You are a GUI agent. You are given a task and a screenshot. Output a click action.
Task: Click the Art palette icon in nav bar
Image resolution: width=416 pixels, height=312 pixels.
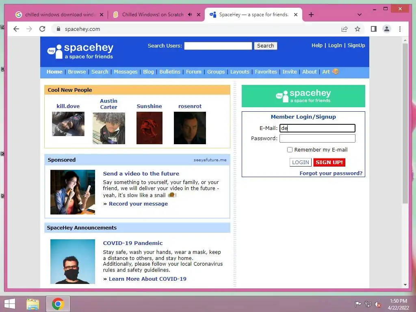click(x=335, y=71)
